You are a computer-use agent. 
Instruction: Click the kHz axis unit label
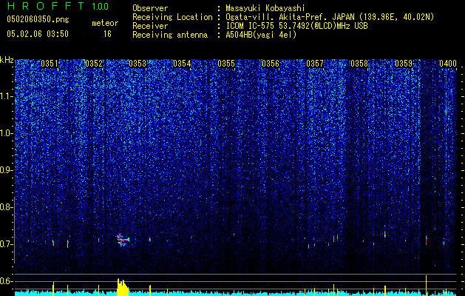click(7, 60)
